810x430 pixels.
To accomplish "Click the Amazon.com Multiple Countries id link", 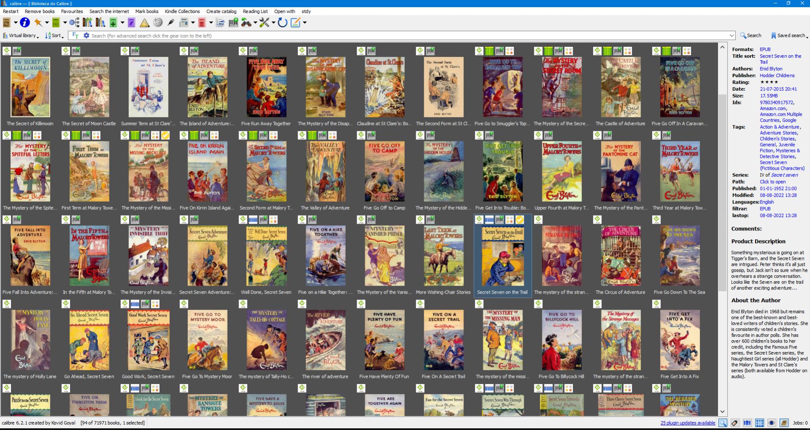I will coord(781,117).
